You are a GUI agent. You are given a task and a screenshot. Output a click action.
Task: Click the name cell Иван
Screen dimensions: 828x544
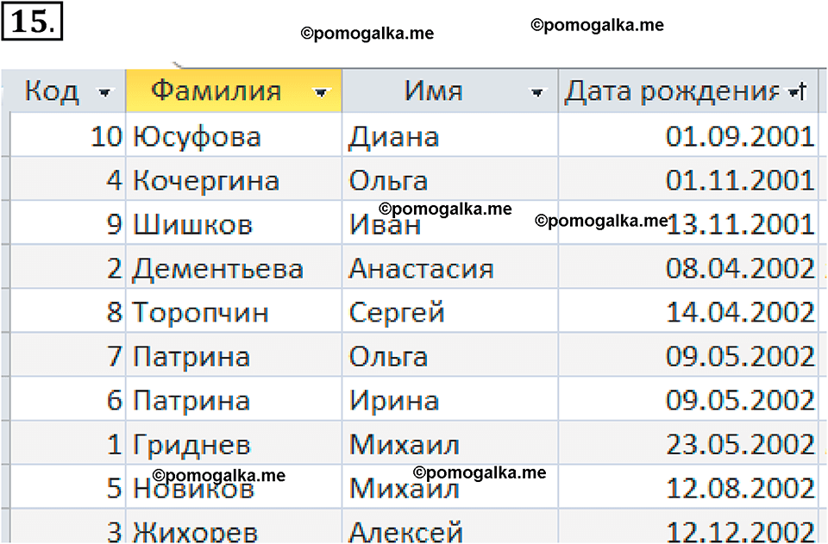450,222
